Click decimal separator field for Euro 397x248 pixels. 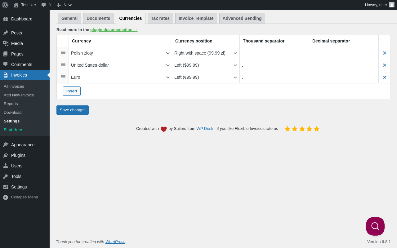click(x=344, y=77)
